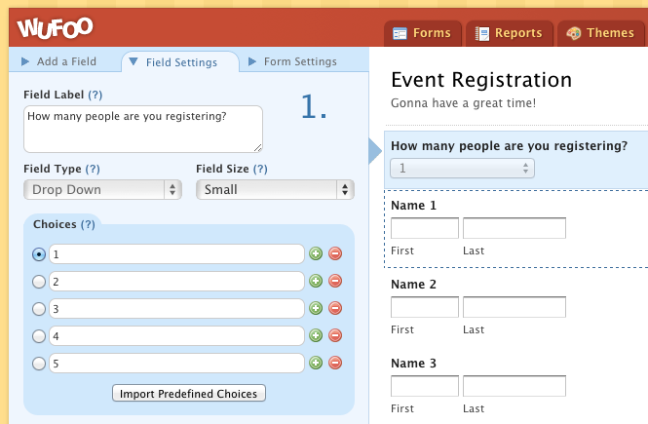Click Name 1 Last input field
This screenshot has height=424, width=648.
pyautogui.click(x=515, y=228)
